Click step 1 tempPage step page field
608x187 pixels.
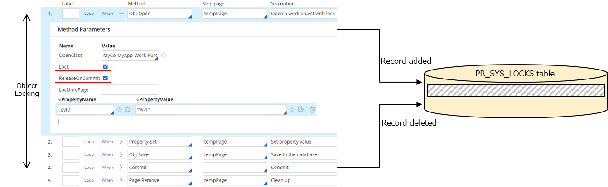(x=235, y=14)
